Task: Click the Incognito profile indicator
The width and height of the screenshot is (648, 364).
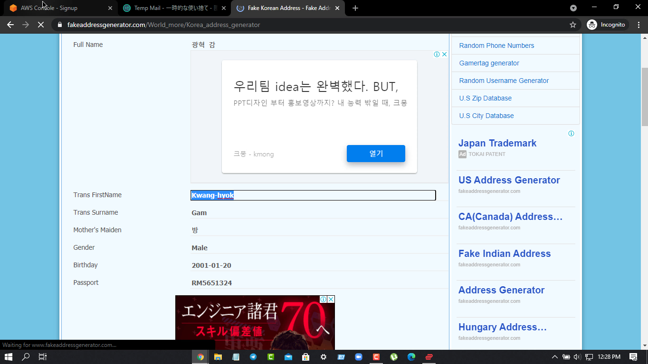Action: tap(607, 25)
